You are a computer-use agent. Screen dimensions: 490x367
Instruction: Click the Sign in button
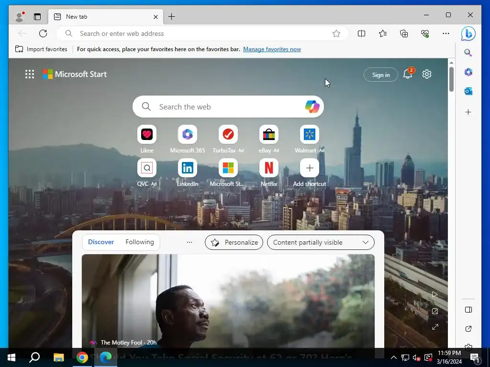pyautogui.click(x=380, y=75)
